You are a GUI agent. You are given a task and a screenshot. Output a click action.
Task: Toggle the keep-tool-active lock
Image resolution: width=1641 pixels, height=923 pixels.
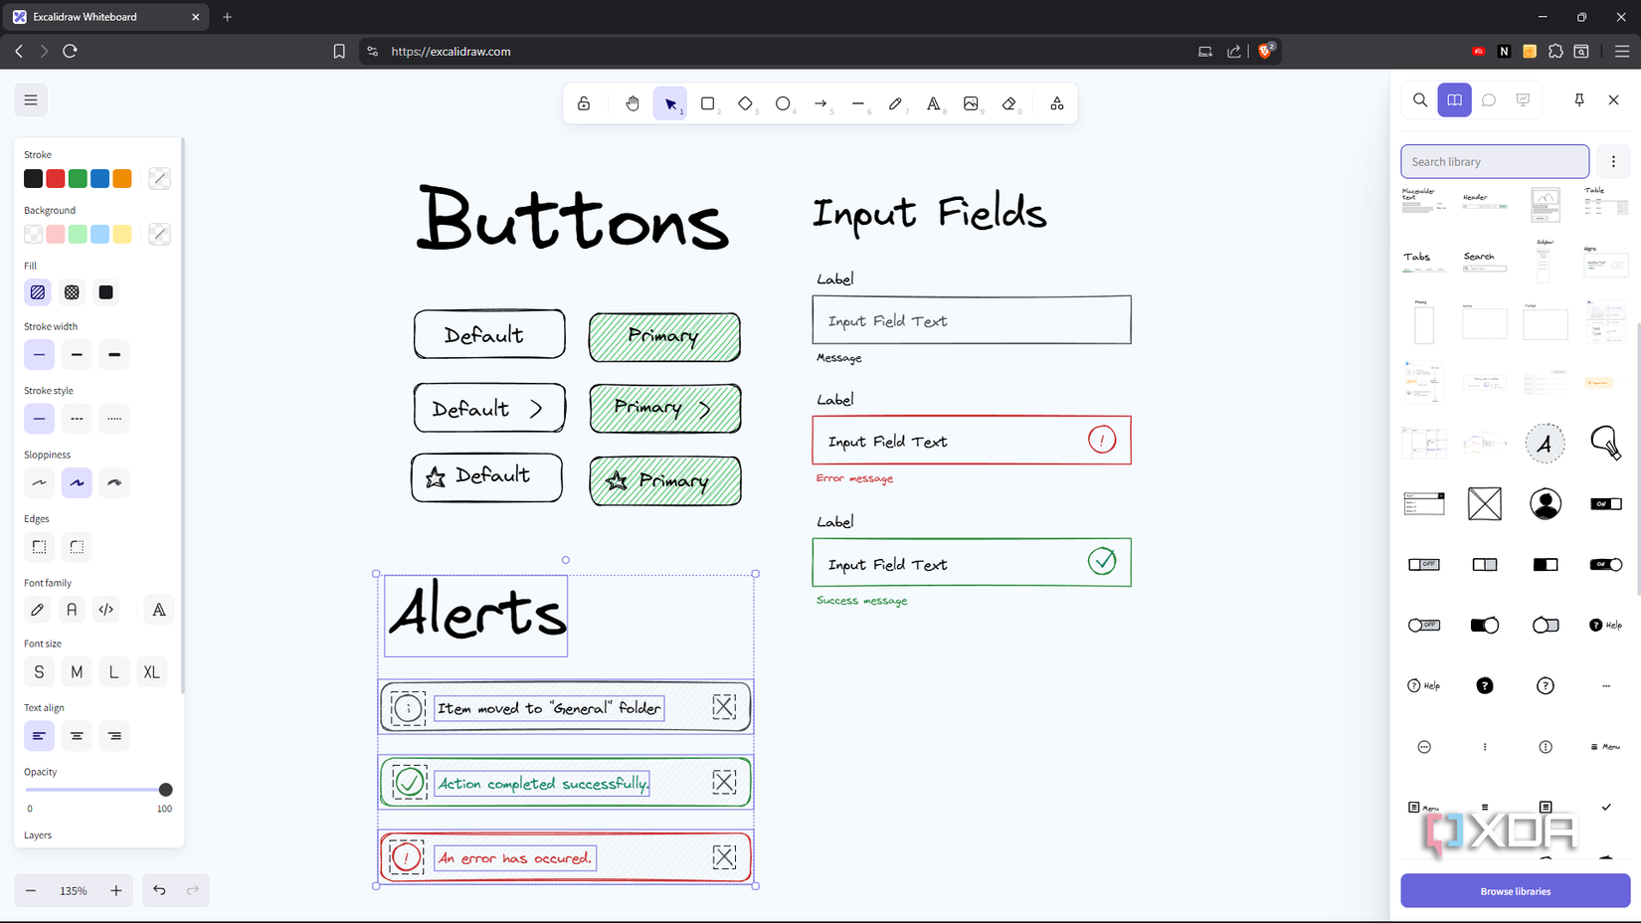(584, 102)
